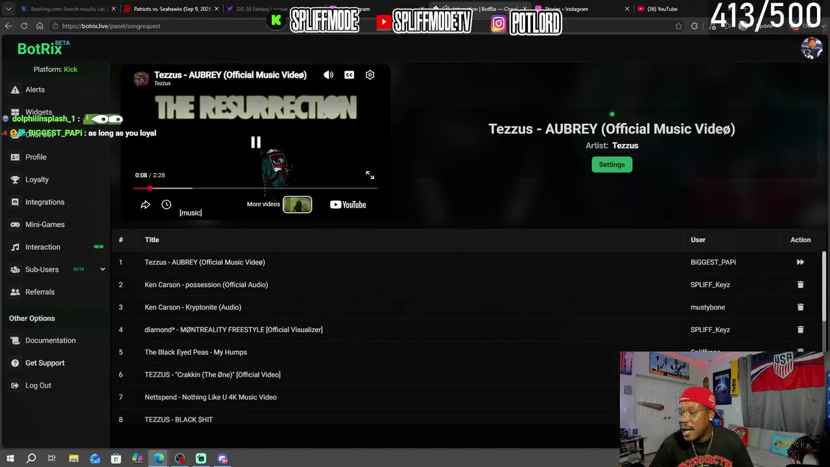Open the Windows Start menu
Image resolution: width=830 pixels, height=467 pixels.
[x=10, y=459]
